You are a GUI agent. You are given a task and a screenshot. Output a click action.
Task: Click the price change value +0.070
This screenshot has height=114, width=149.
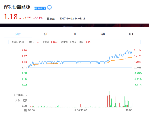tap(27, 18)
